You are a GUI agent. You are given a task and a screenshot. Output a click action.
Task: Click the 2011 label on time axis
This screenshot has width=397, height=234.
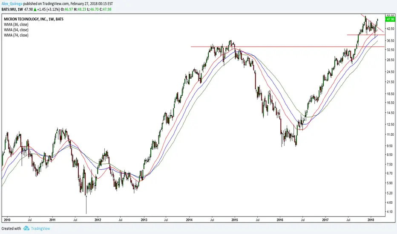(x=52, y=220)
